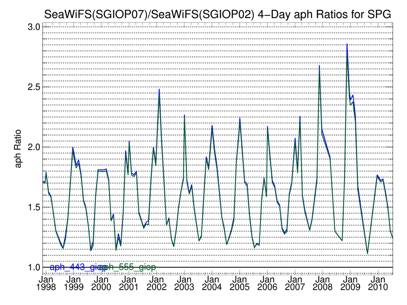
Task: Click the 3.0 y-axis value
Action: (x=34, y=27)
